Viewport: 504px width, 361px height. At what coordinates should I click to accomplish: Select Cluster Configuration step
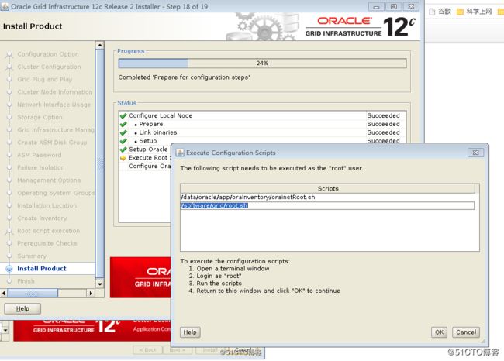[49, 67]
